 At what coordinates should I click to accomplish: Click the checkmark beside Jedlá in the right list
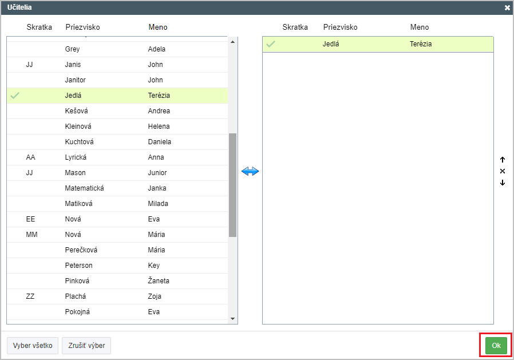click(271, 44)
